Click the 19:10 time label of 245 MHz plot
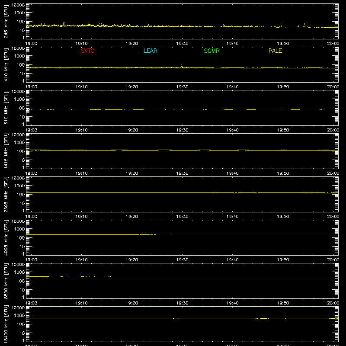The image size is (346, 346). 81,44
